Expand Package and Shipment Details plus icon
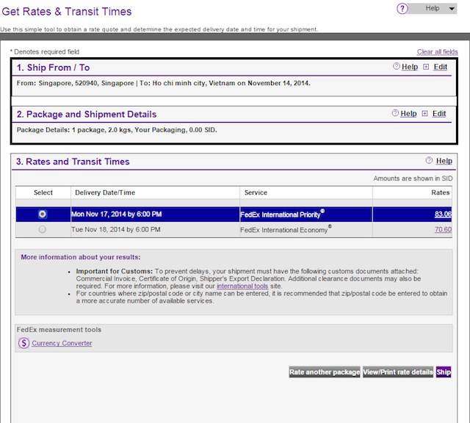 (x=424, y=113)
